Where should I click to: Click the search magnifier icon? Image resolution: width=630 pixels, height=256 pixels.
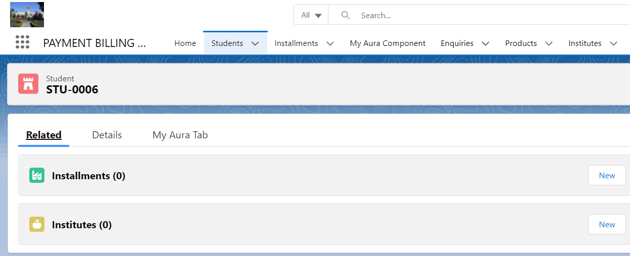[346, 15]
